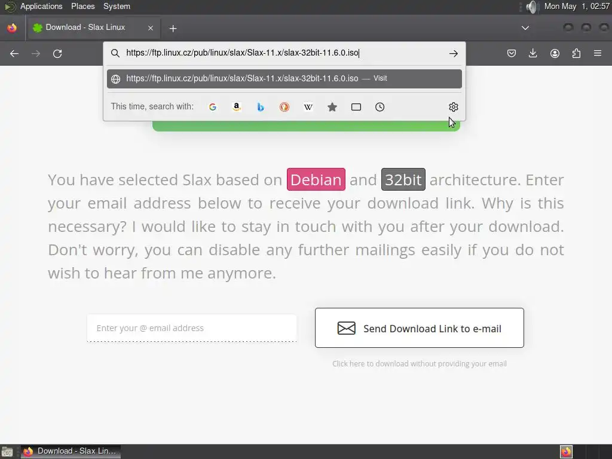Screen dimensions: 612x459
Task: Search with Bing this time
Action: (261, 107)
